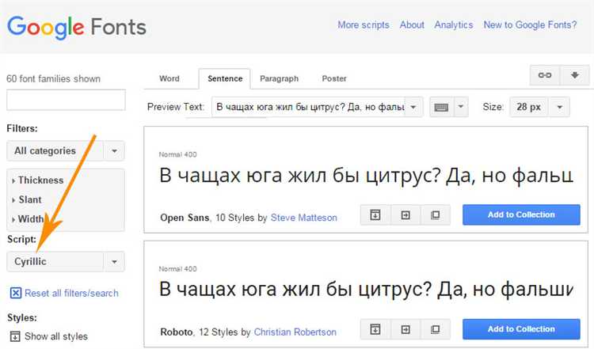Open New to Google Fonts? link
The image size is (594, 349).
tap(530, 25)
